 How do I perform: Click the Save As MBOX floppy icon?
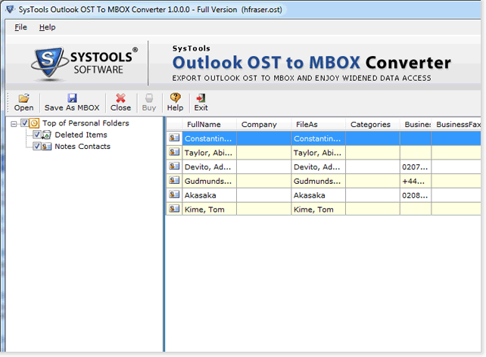coord(72,98)
